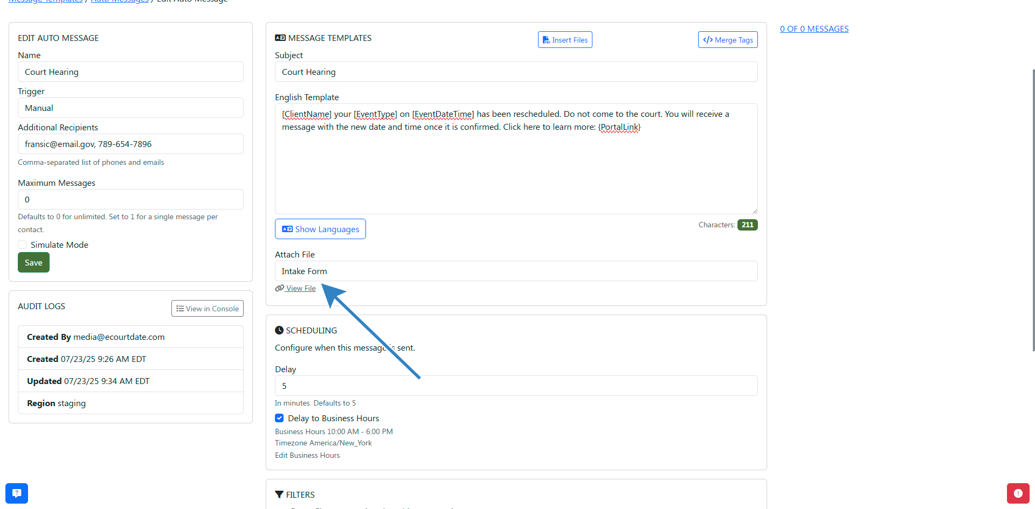This screenshot has width=1035, height=509.
Task: Click the red alert icon button
Action: coord(1018,493)
